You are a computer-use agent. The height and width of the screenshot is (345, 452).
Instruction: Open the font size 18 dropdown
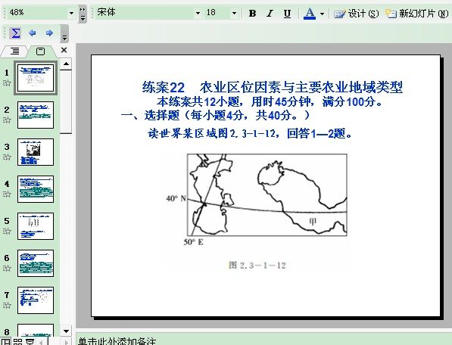(x=235, y=13)
